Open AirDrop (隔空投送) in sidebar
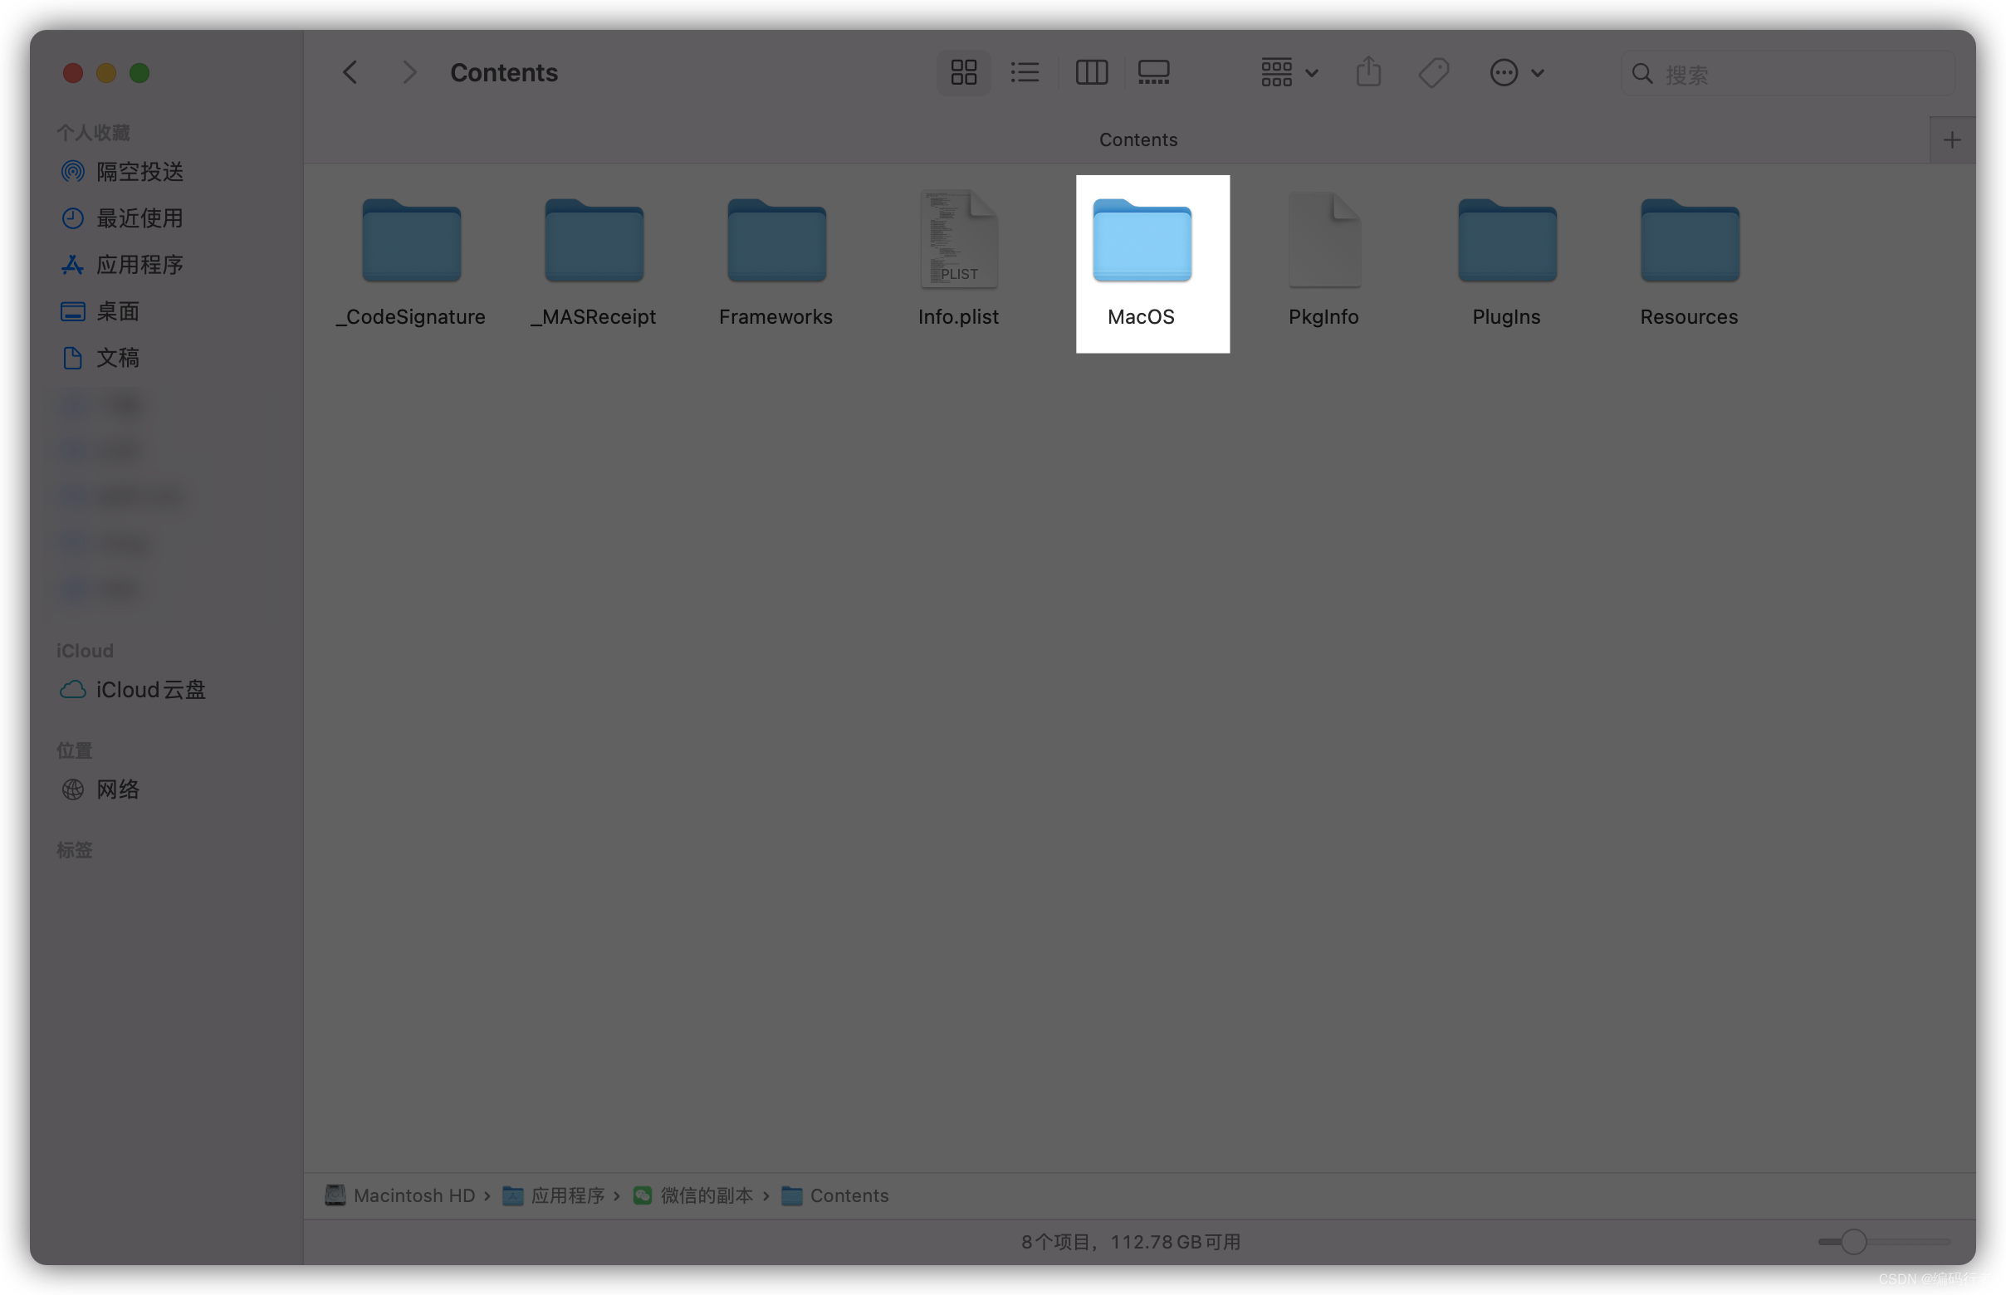 click(x=139, y=172)
